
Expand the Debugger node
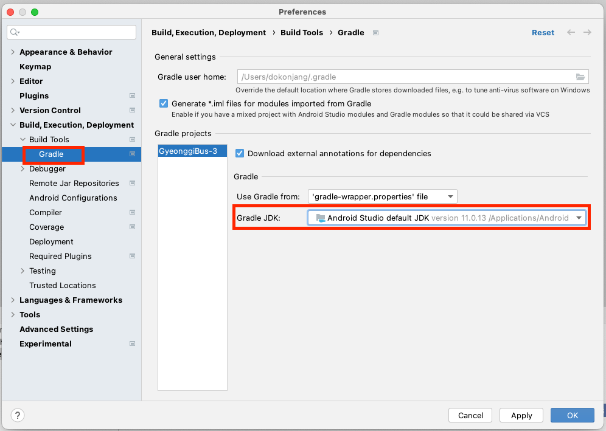(23, 169)
